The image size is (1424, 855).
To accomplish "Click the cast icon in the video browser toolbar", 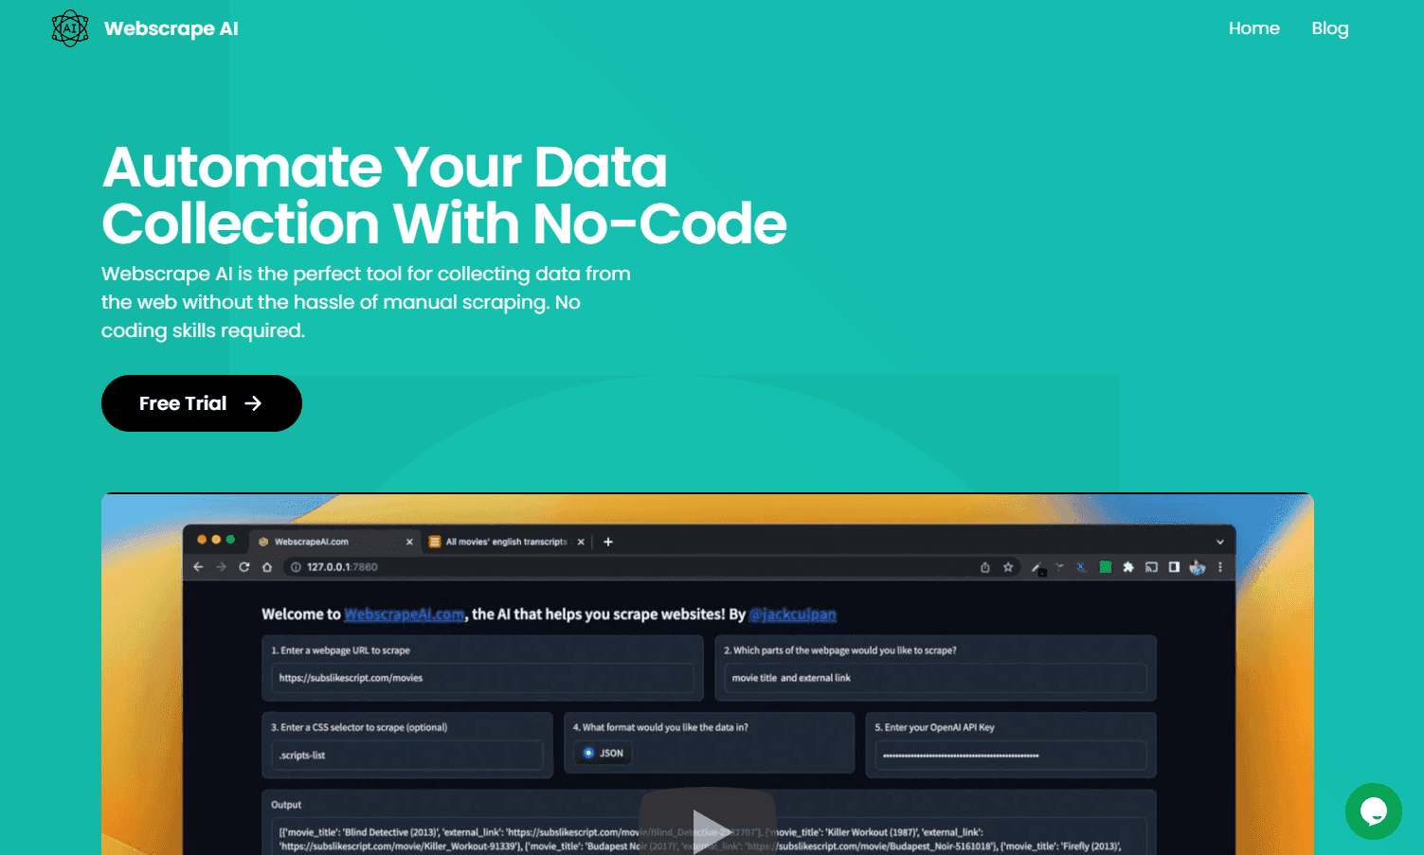I will [x=1151, y=567].
